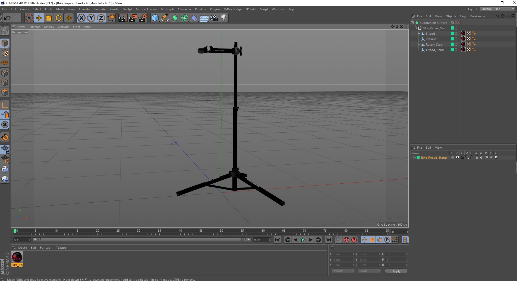Go to the end of animation
517x281 pixels.
pos(329,240)
